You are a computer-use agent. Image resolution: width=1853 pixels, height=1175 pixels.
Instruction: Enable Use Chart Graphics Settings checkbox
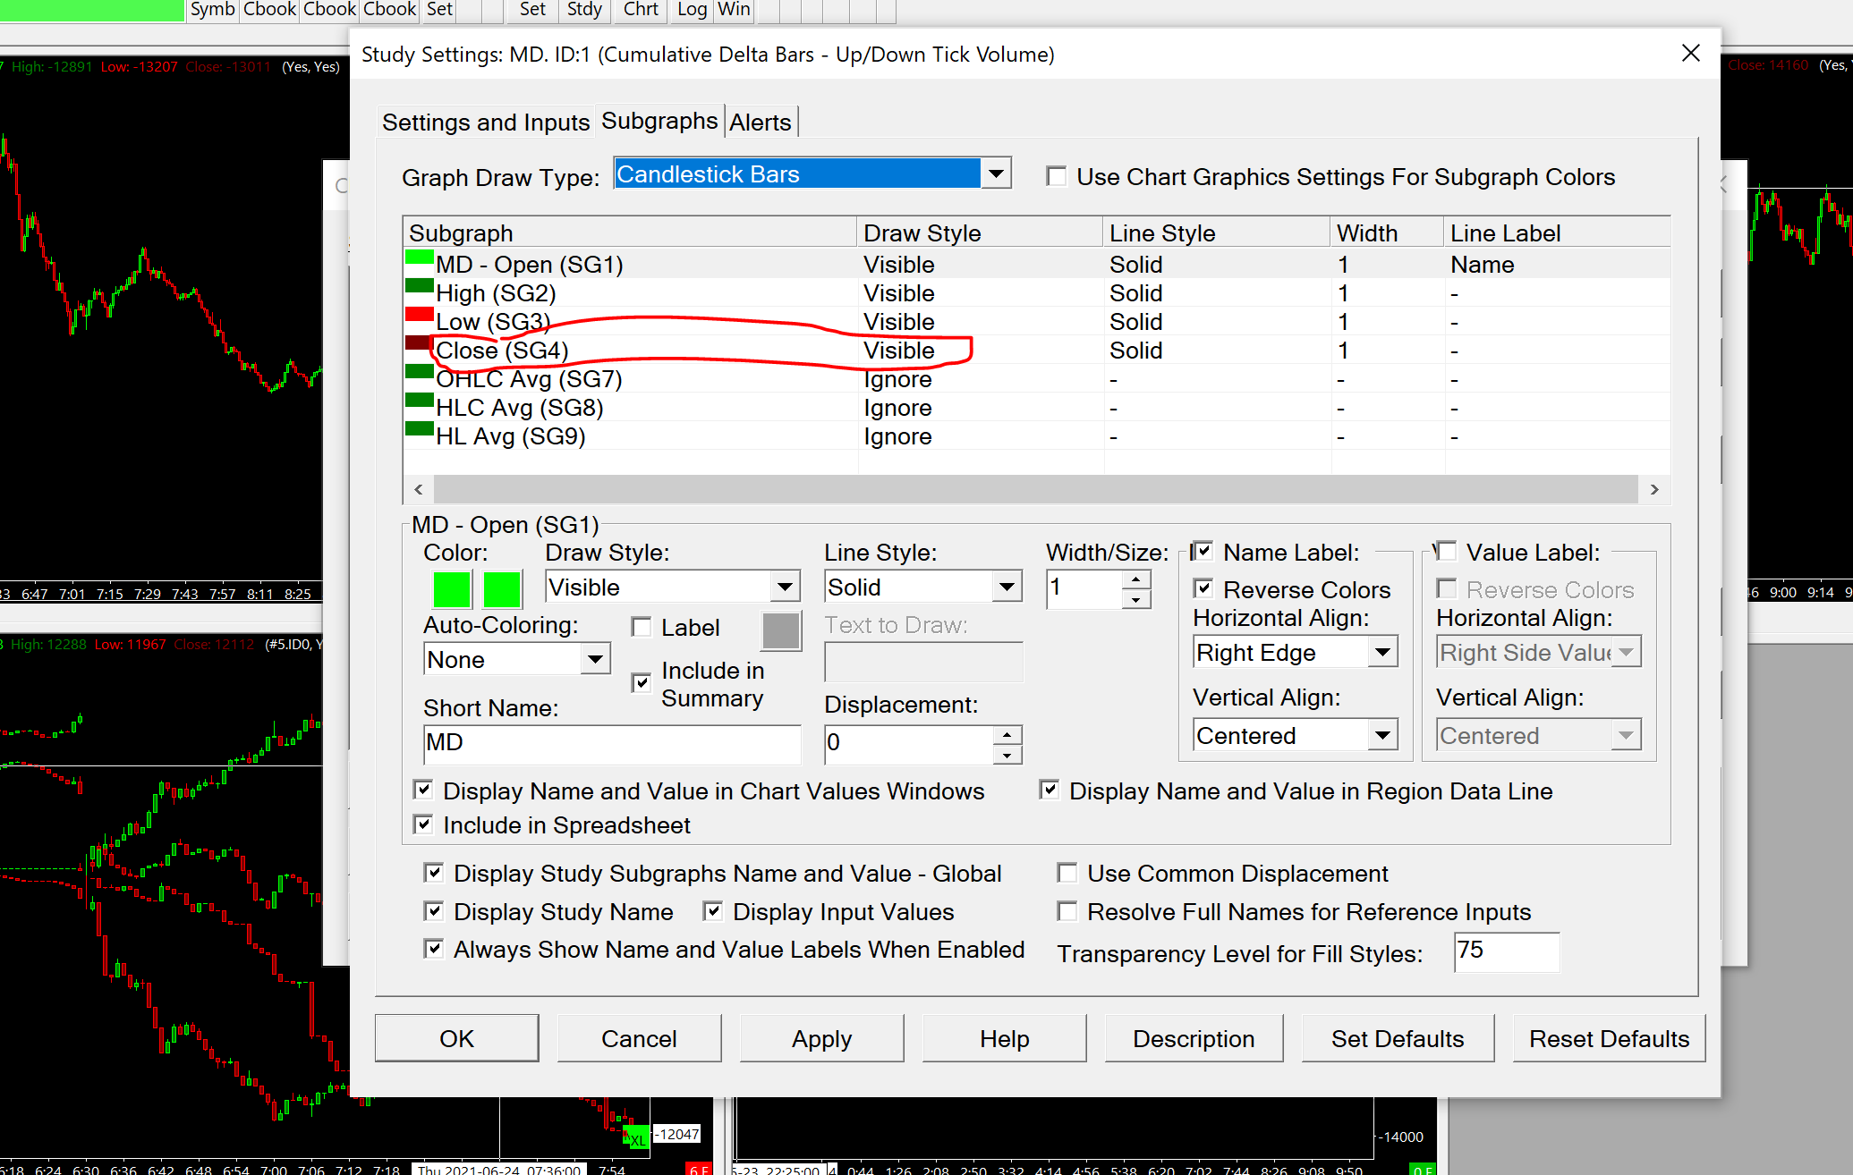coord(1057,177)
